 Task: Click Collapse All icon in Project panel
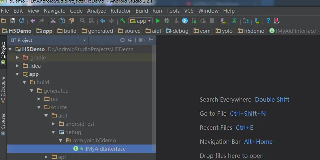click(x=130, y=40)
